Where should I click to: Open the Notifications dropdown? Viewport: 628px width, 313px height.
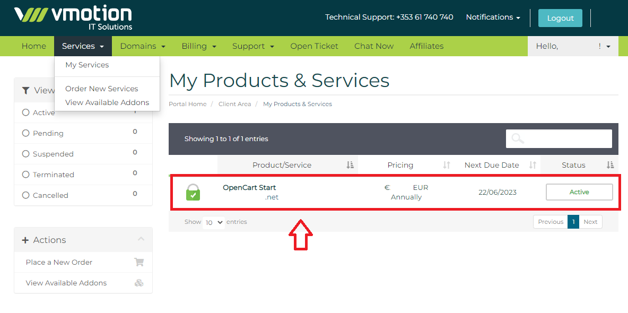[x=493, y=17]
